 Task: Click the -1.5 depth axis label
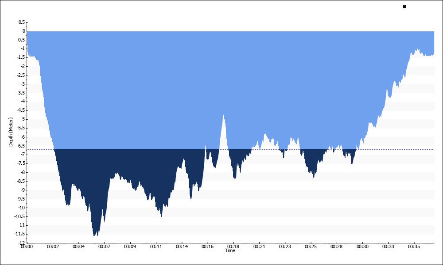(21, 57)
